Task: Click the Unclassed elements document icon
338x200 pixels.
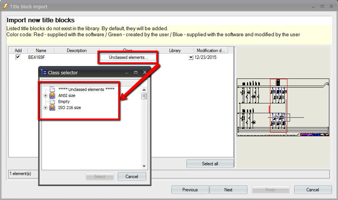Action: click(x=52, y=89)
